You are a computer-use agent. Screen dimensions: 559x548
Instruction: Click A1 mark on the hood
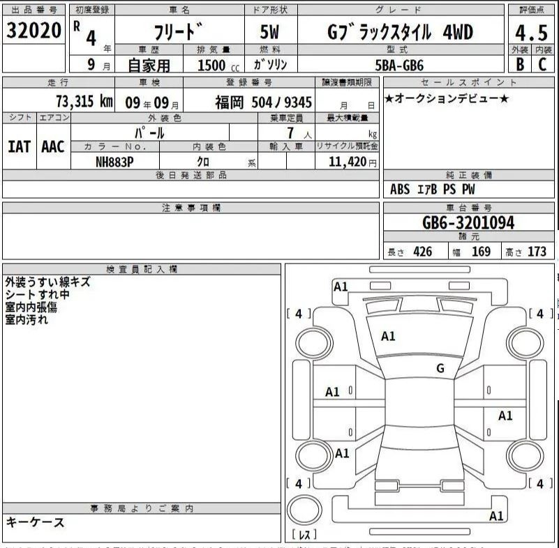tap(388, 336)
